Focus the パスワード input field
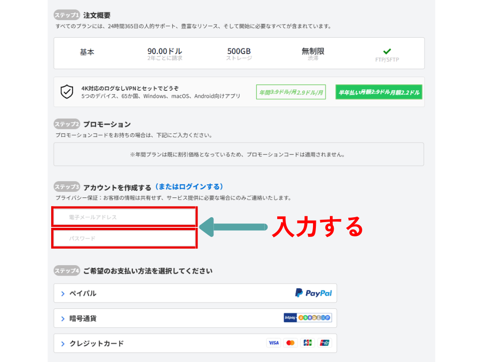483x362 pixels. tap(124, 238)
